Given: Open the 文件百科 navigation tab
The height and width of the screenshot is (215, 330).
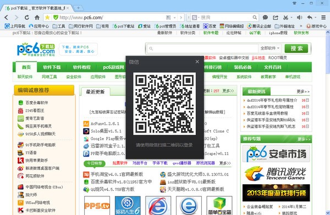Looking at the screenshot, I should pos(273,67).
